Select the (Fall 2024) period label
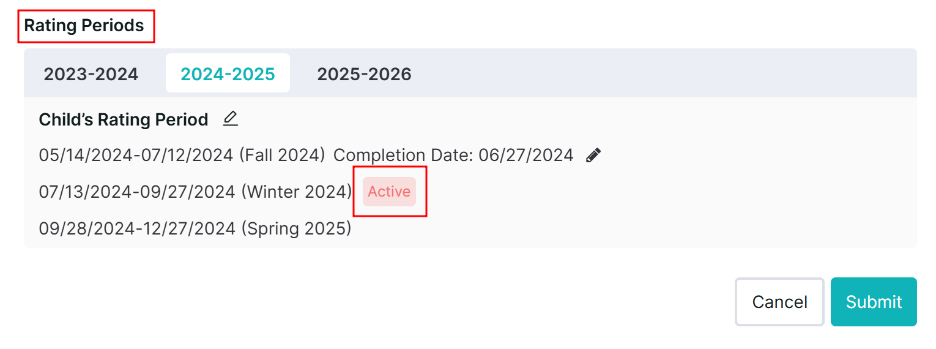The width and height of the screenshot is (936, 349). coord(282,156)
